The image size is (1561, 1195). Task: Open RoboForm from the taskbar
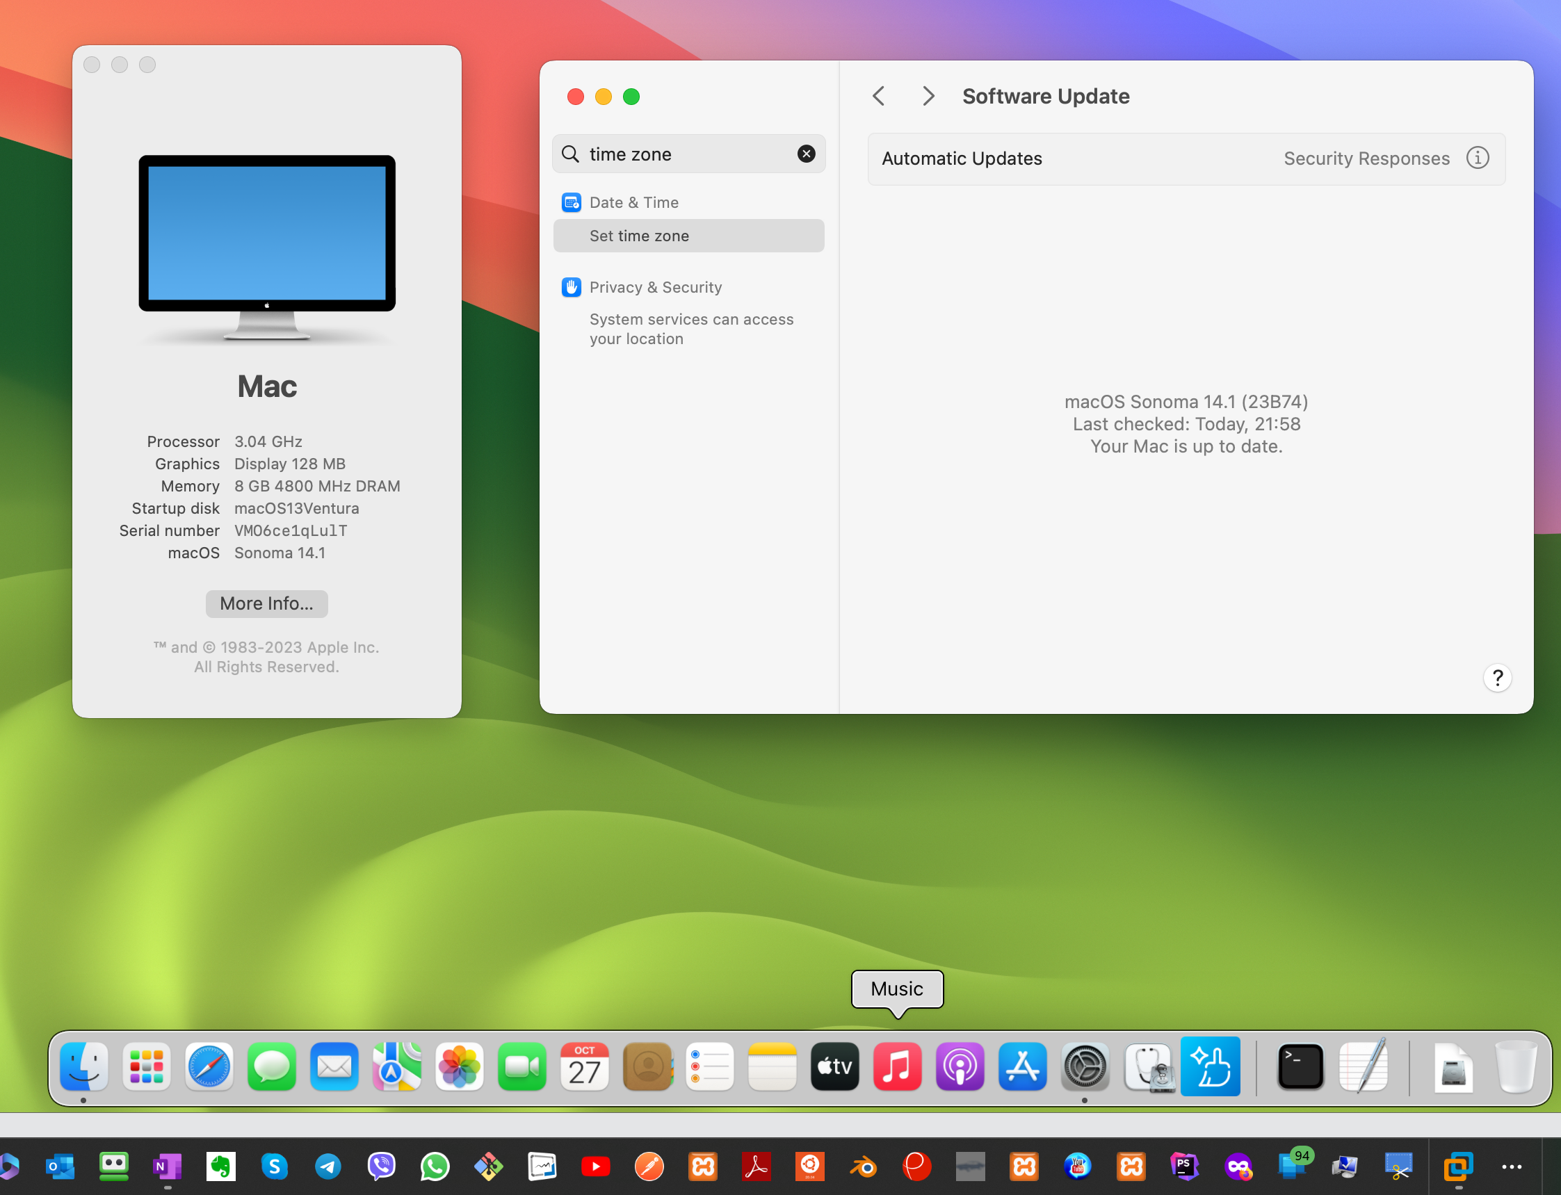pyautogui.click(x=114, y=1166)
